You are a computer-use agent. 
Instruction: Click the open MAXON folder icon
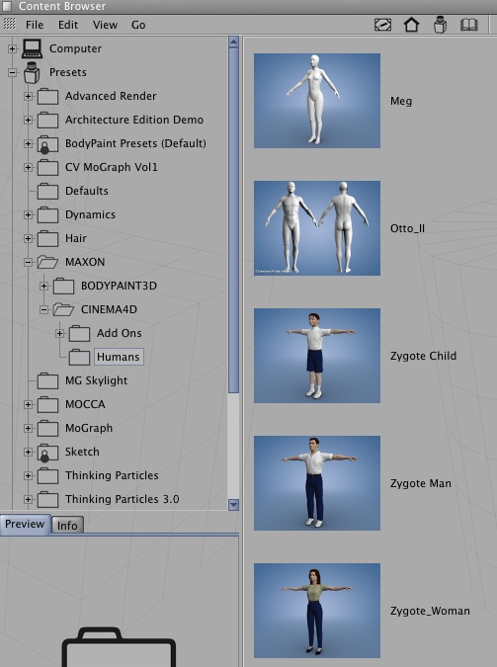tap(47, 262)
